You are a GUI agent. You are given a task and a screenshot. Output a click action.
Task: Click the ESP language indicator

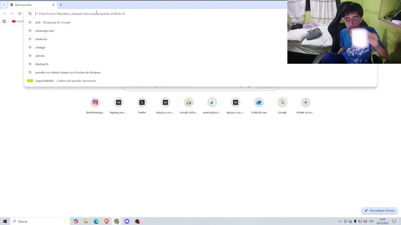click(371, 221)
